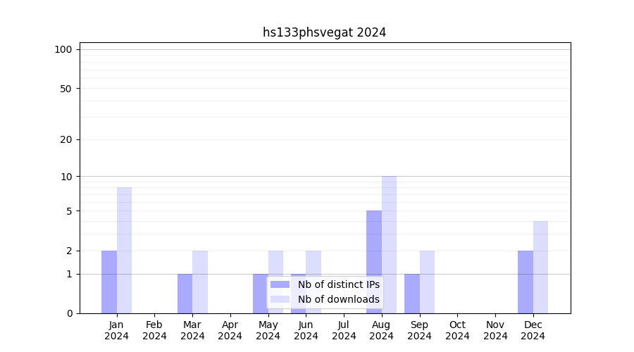Click the January distinct IPs bar
Image resolution: width=634 pixels, height=352 pixels.
tap(109, 282)
